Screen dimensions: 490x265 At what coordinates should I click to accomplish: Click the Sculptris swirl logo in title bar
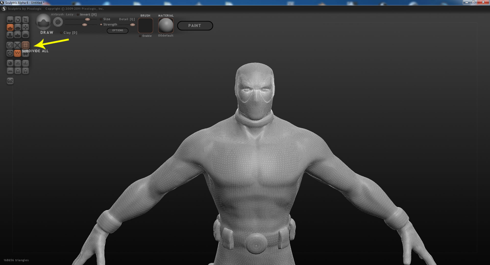point(2,3)
